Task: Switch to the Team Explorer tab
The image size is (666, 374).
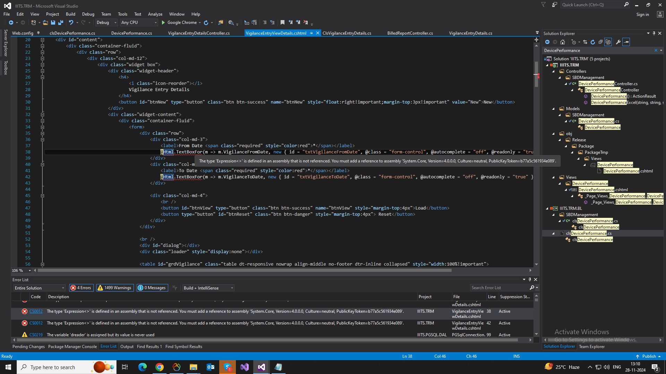Action: (591, 347)
